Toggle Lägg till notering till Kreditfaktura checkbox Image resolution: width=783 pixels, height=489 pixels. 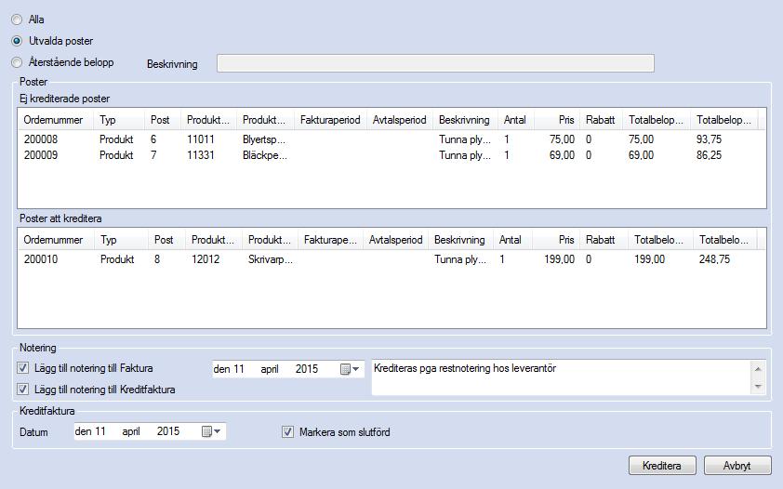coord(23,390)
